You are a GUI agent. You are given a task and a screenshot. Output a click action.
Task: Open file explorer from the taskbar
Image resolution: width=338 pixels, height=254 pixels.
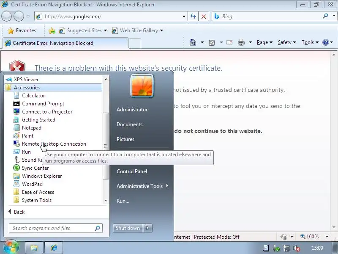coord(34,248)
